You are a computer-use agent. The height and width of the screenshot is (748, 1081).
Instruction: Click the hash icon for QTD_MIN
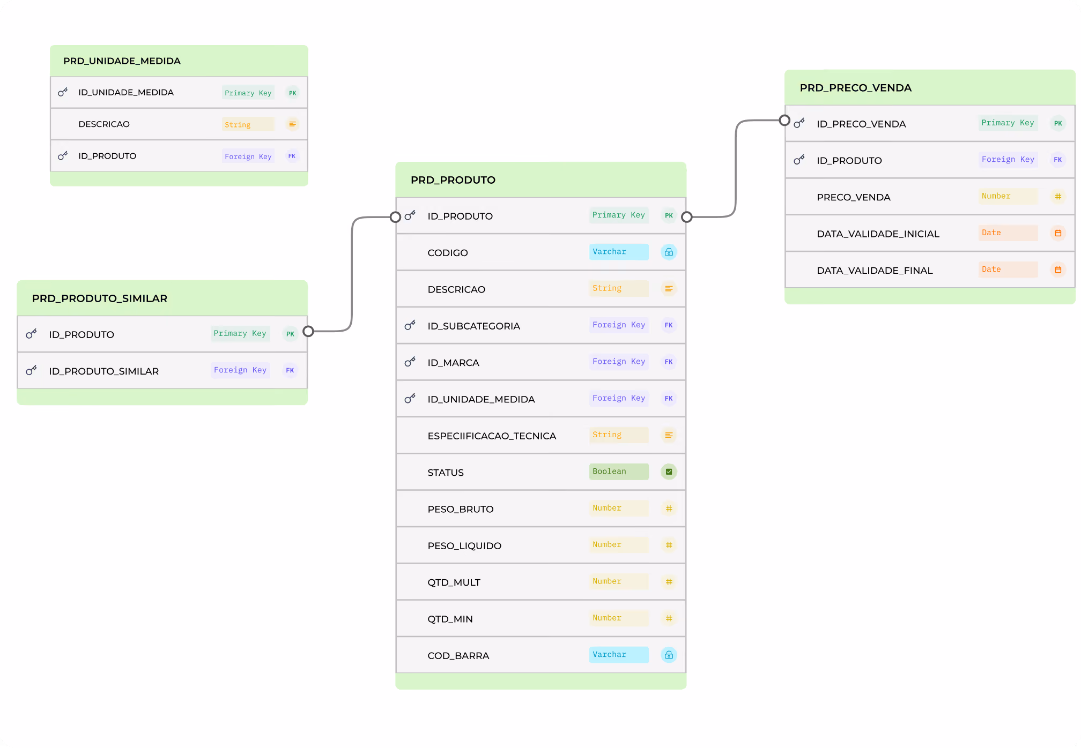pos(669,618)
